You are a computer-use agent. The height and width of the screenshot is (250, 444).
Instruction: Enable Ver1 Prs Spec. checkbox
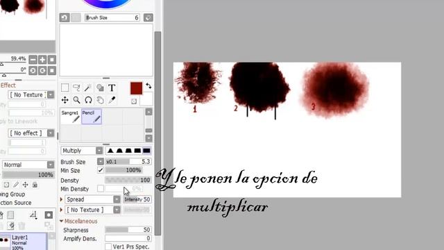tap(108, 247)
